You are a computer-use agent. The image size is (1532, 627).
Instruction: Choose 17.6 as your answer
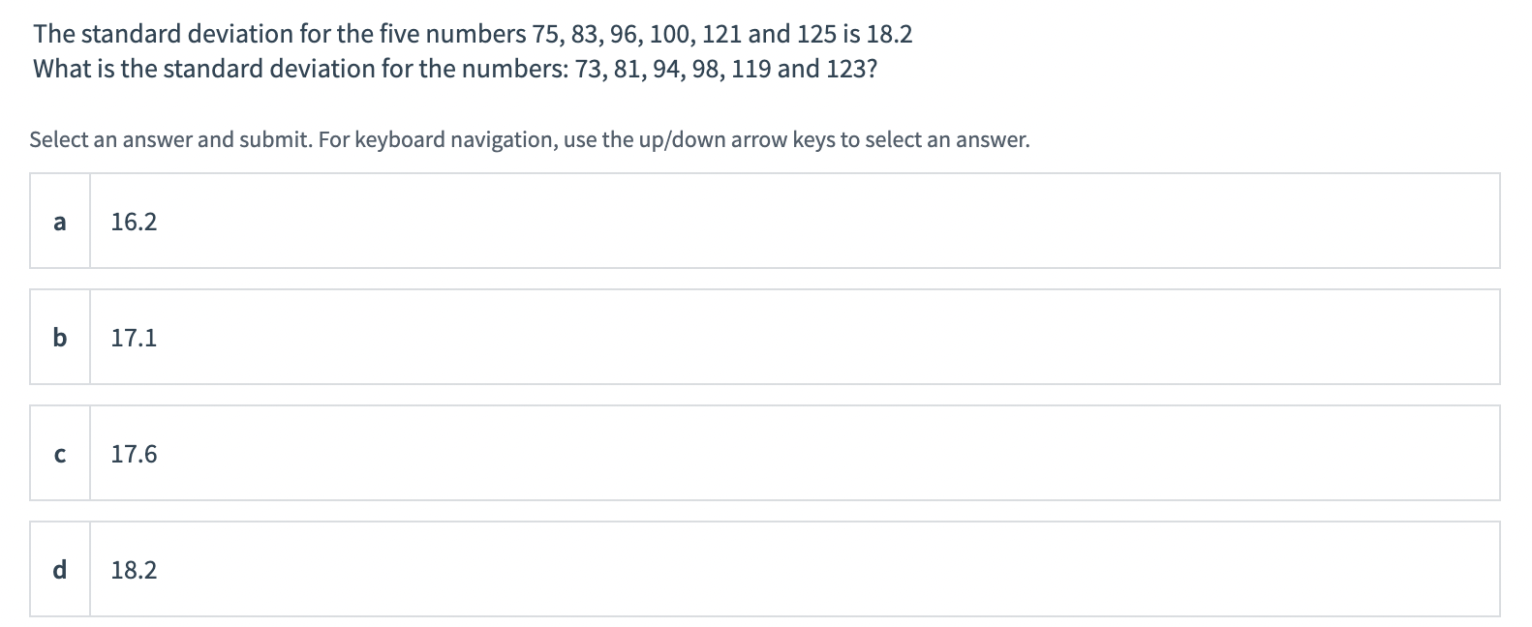[x=135, y=454]
